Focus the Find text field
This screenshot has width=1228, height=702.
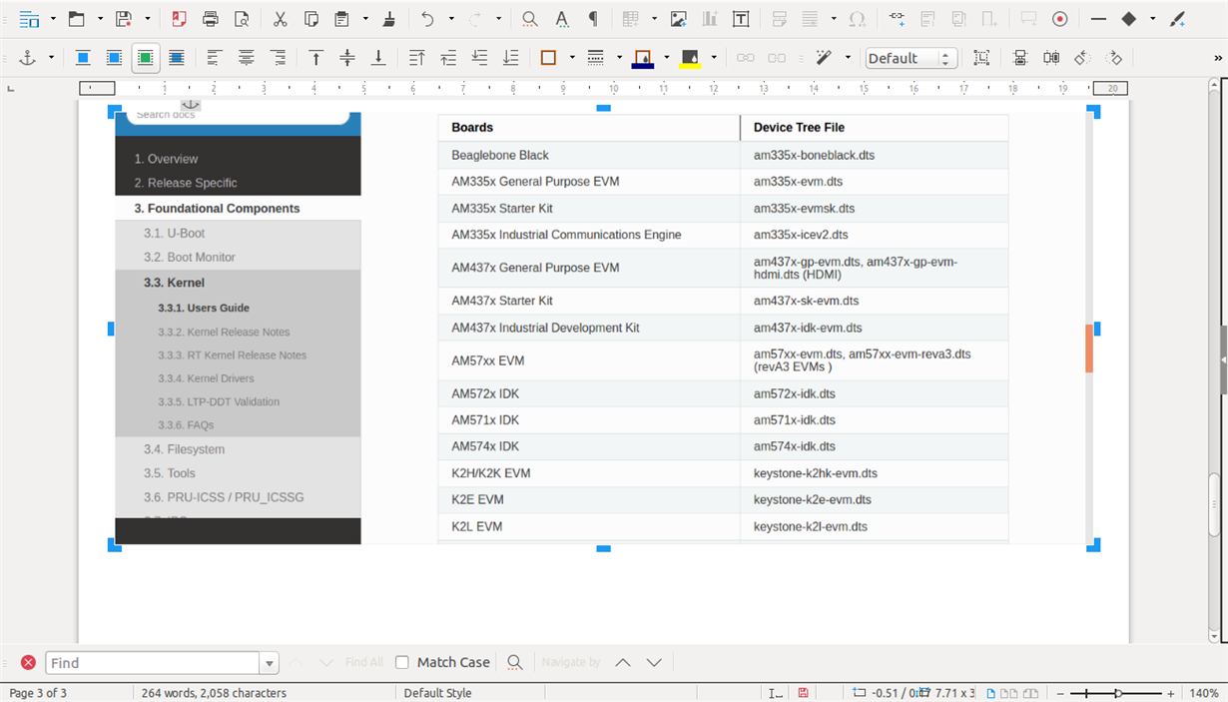click(154, 663)
